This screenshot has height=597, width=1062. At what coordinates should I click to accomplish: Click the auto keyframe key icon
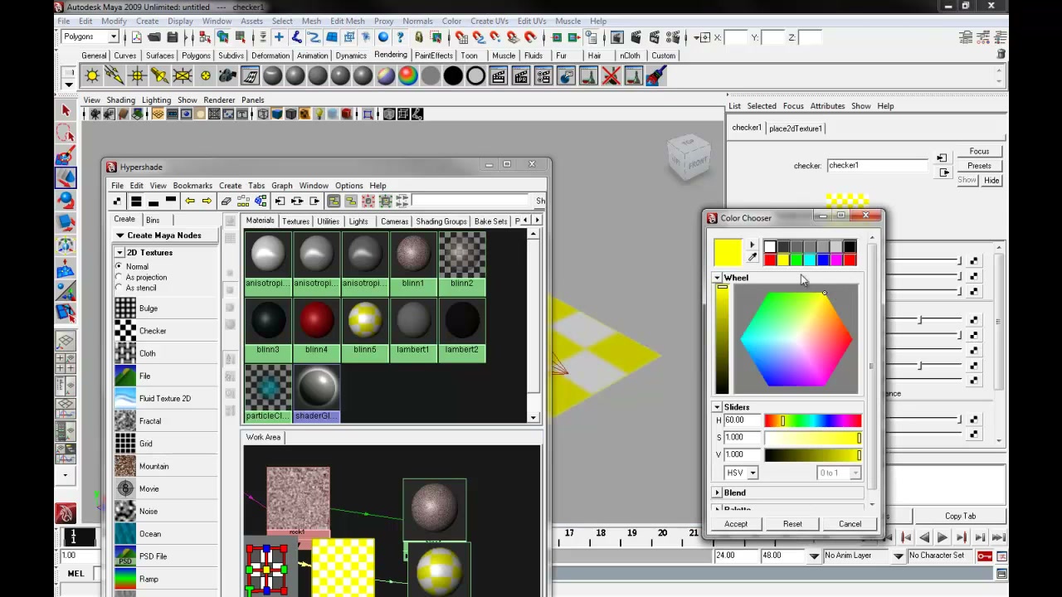coord(984,556)
